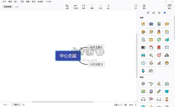Insert the atom sticker under 教育
This screenshot has height=107, width=175.
(143, 84)
